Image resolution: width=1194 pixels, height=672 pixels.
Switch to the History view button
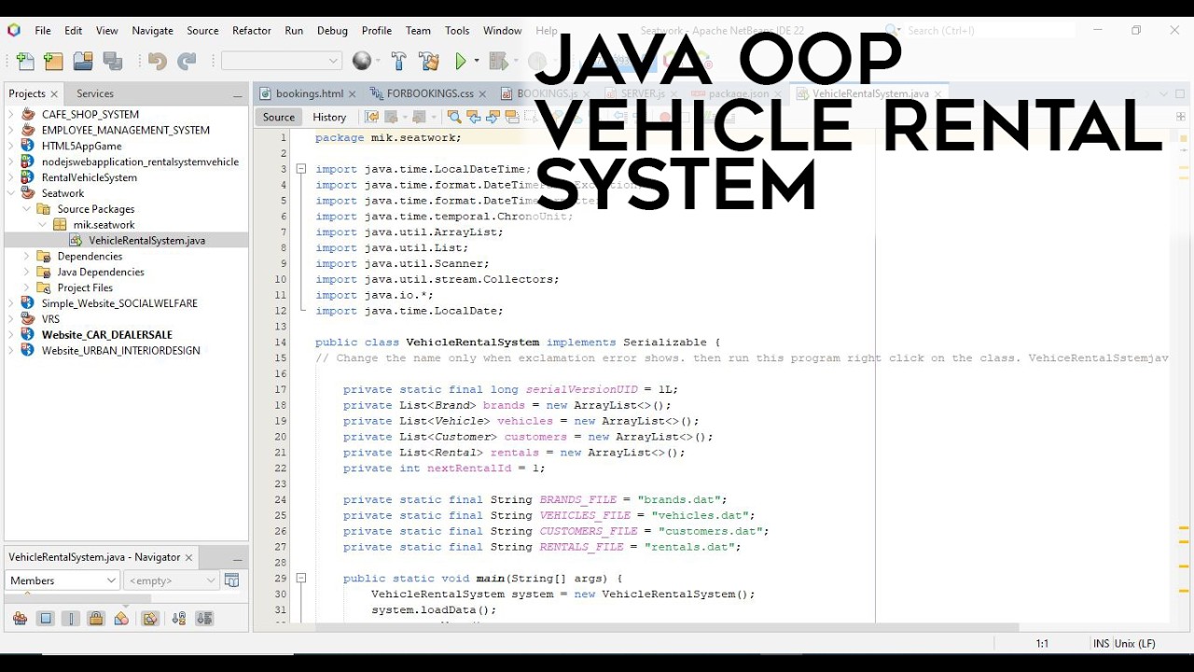tap(329, 117)
